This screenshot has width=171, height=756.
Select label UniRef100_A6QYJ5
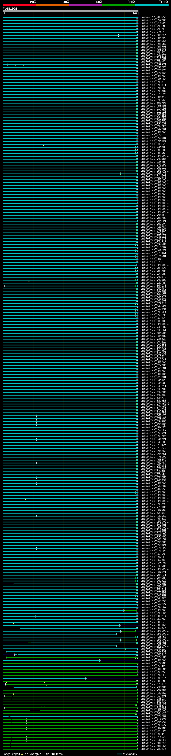pos(153,628)
